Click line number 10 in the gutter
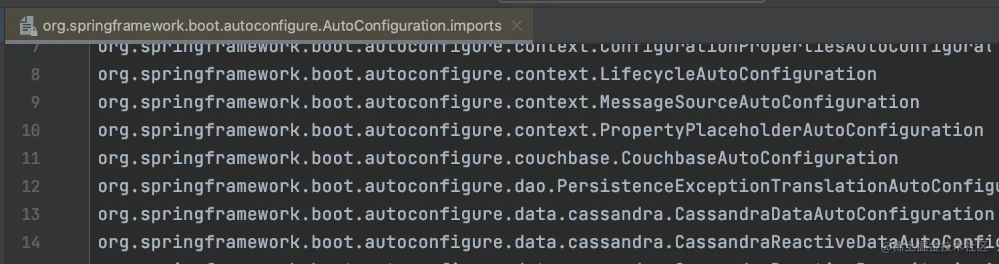Image resolution: width=999 pixels, height=264 pixels. coord(31,130)
